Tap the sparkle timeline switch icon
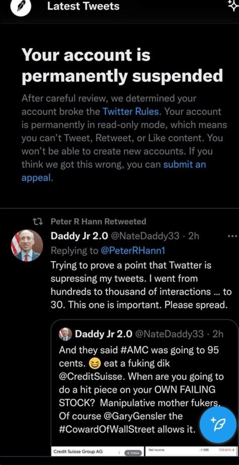 pos(233,6)
